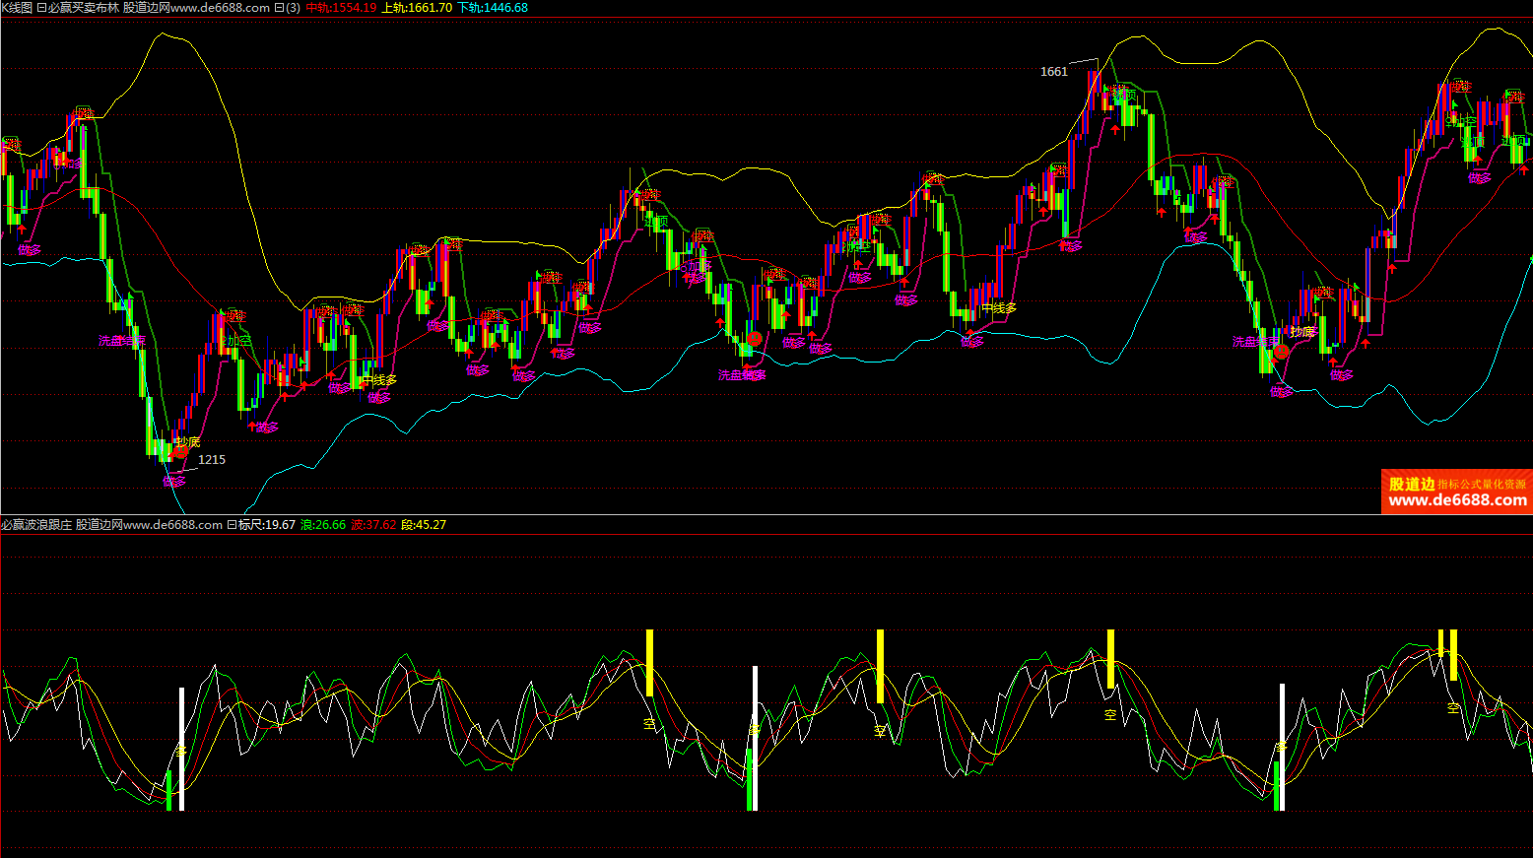Select the 1661 high price label
The width and height of the screenshot is (1533, 858).
1053,71
